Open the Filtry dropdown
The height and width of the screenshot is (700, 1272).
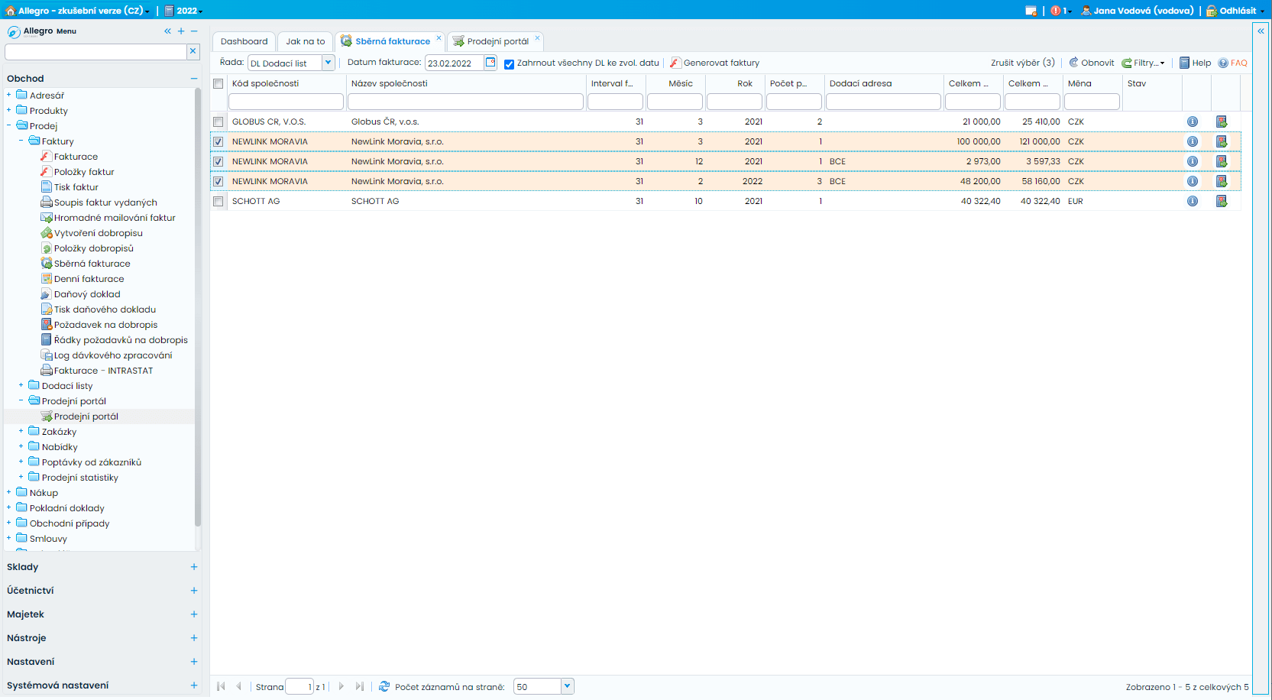point(1143,63)
